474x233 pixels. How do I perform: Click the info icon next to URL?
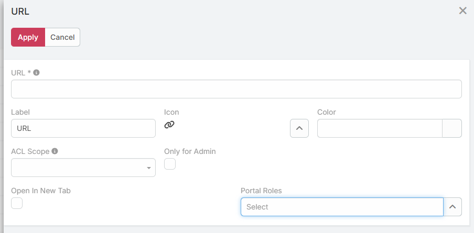(x=37, y=73)
